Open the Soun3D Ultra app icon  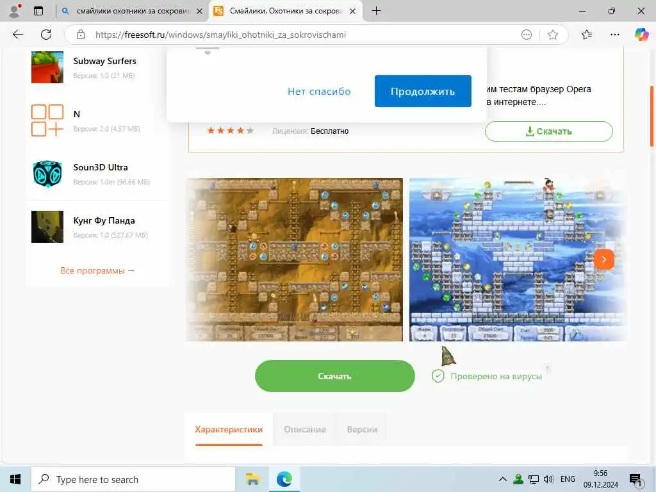coord(47,174)
